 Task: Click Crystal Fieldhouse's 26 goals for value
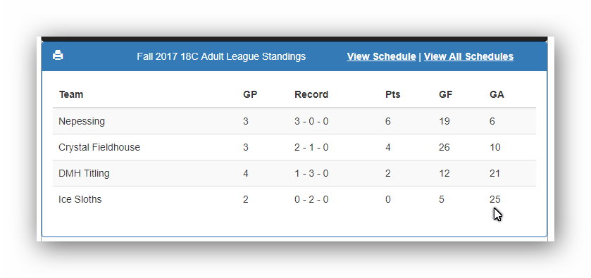click(444, 147)
